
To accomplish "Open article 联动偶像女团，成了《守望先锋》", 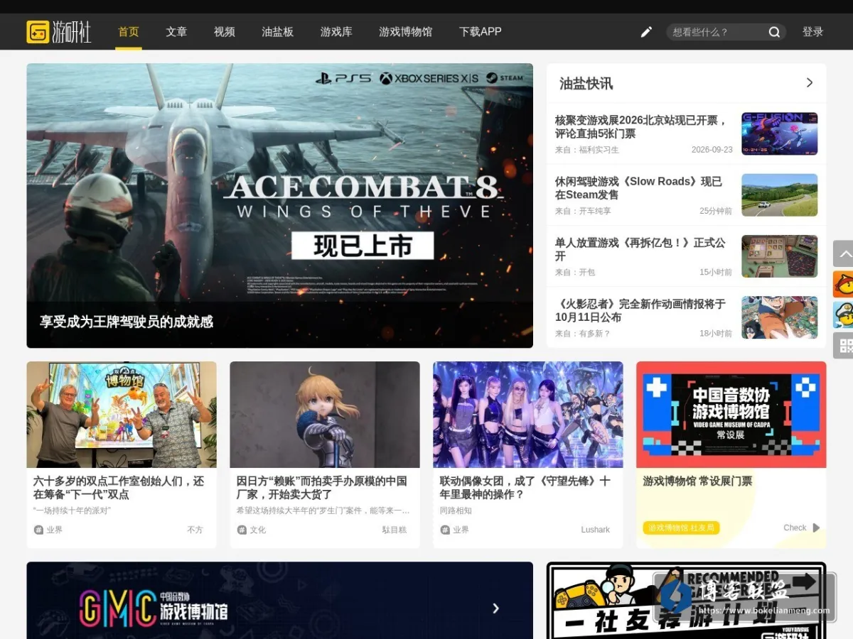I will [525, 488].
